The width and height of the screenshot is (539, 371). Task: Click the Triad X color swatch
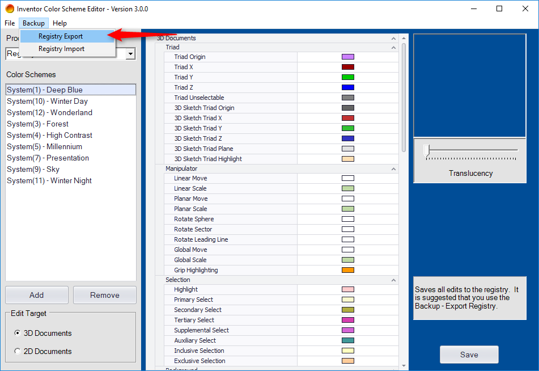348,67
